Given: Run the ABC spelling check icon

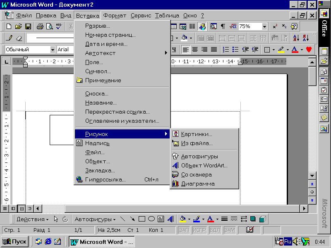Looking at the screenshot, I should pos(59,26).
